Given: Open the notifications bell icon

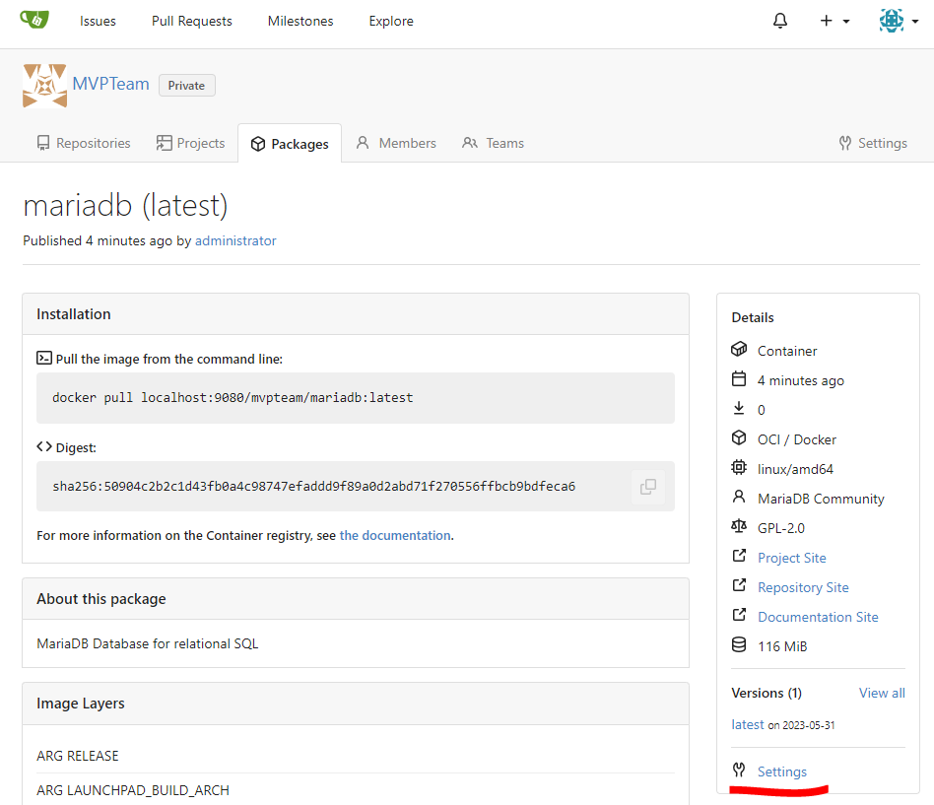Looking at the screenshot, I should click(779, 21).
